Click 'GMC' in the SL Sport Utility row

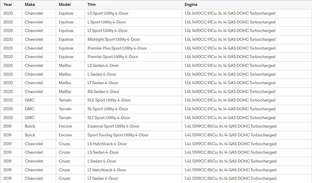(x=30, y=109)
